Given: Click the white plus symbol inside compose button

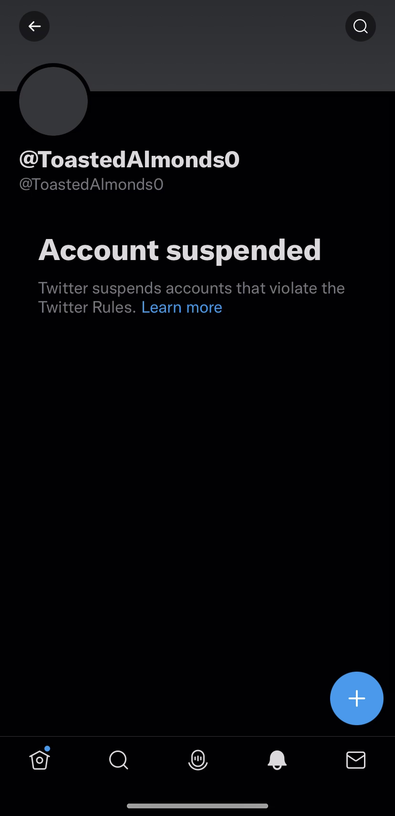Looking at the screenshot, I should click(x=357, y=698).
